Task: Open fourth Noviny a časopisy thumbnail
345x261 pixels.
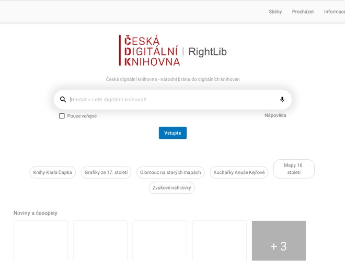Action: (219, 241)
